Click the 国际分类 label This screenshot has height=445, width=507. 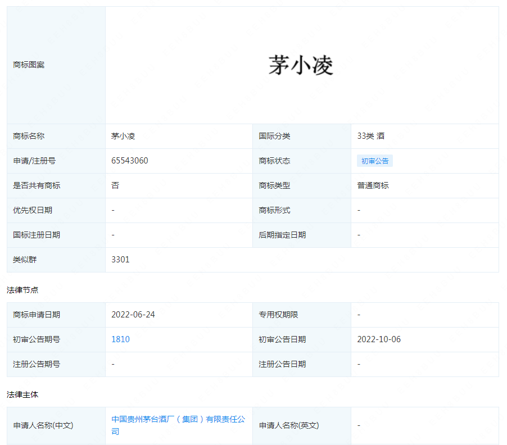(x=274, y=136)
